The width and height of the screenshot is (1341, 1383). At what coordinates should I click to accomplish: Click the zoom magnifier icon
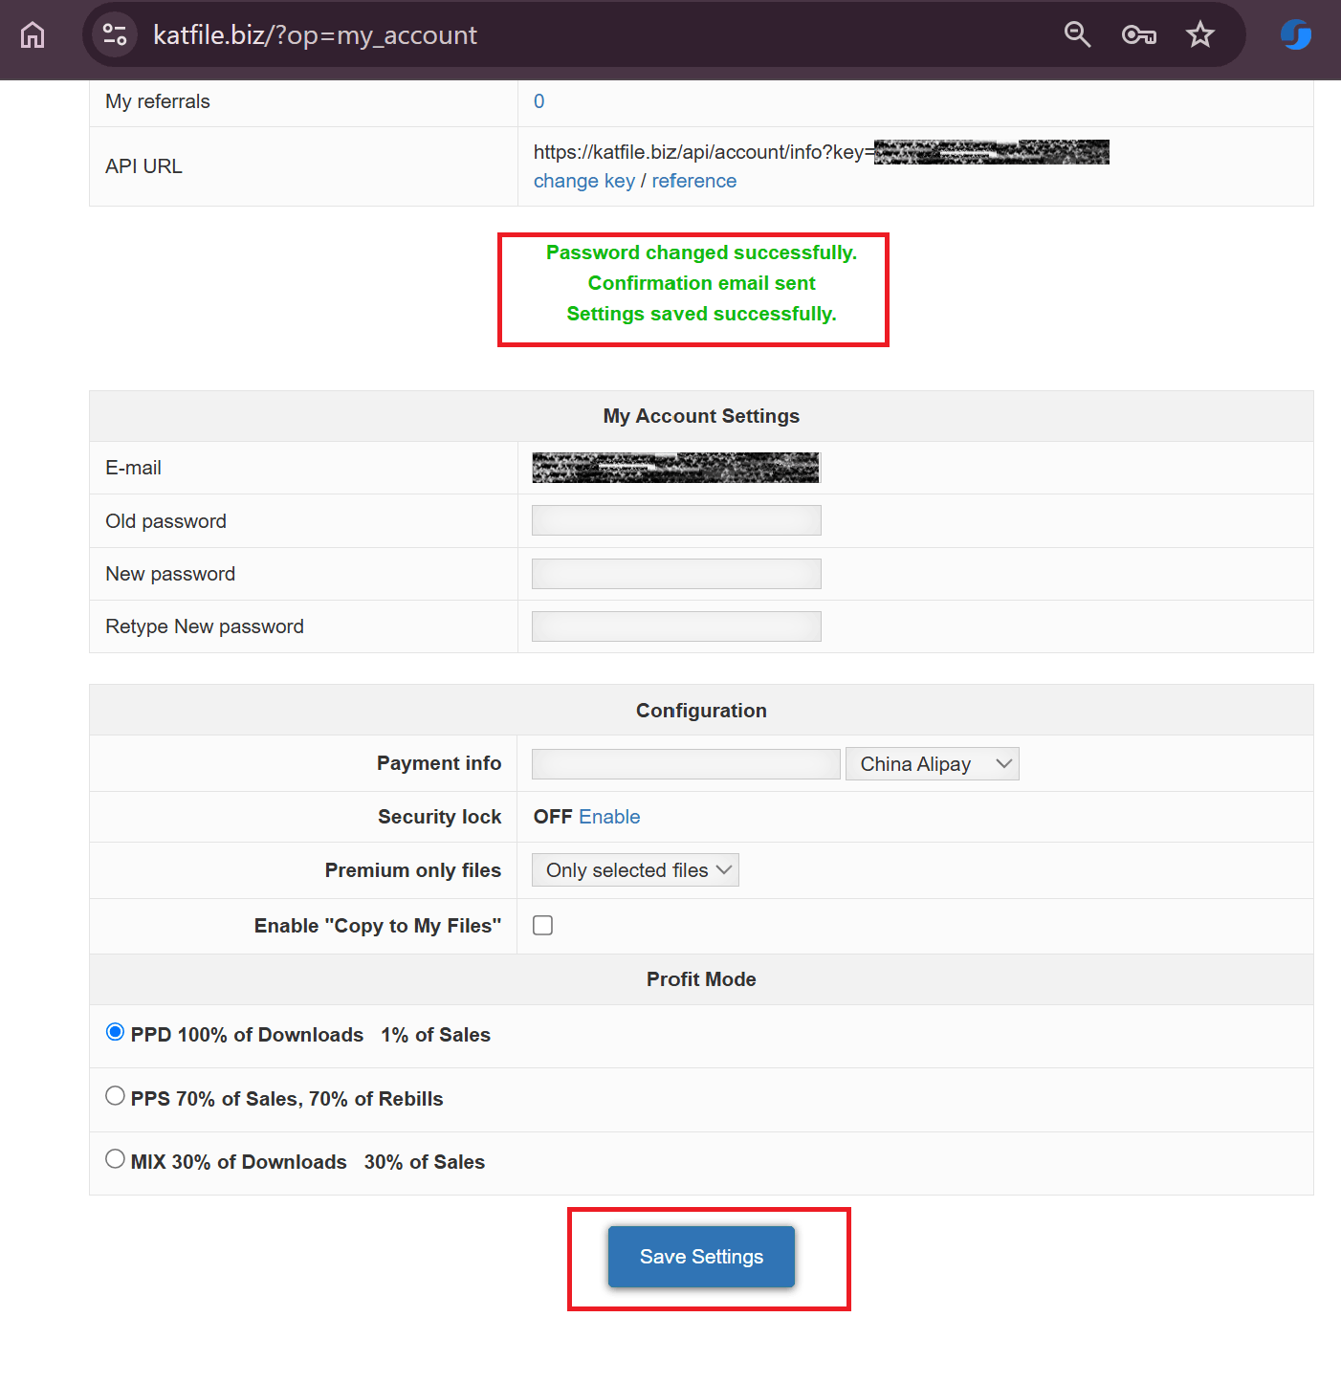1077,34
